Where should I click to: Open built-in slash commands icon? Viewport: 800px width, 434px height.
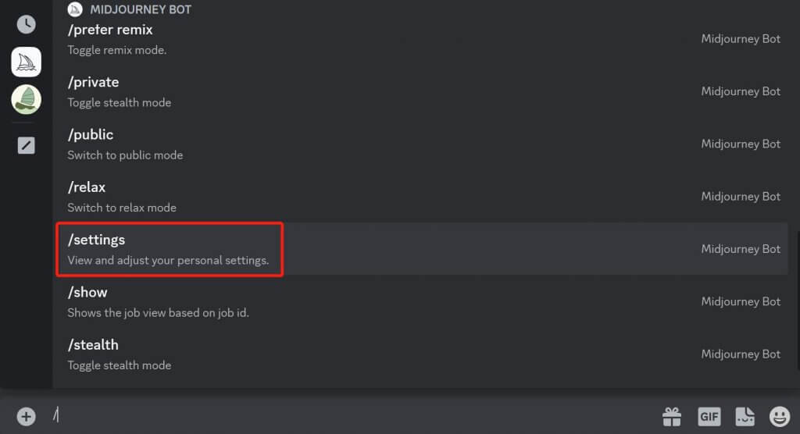26,145
